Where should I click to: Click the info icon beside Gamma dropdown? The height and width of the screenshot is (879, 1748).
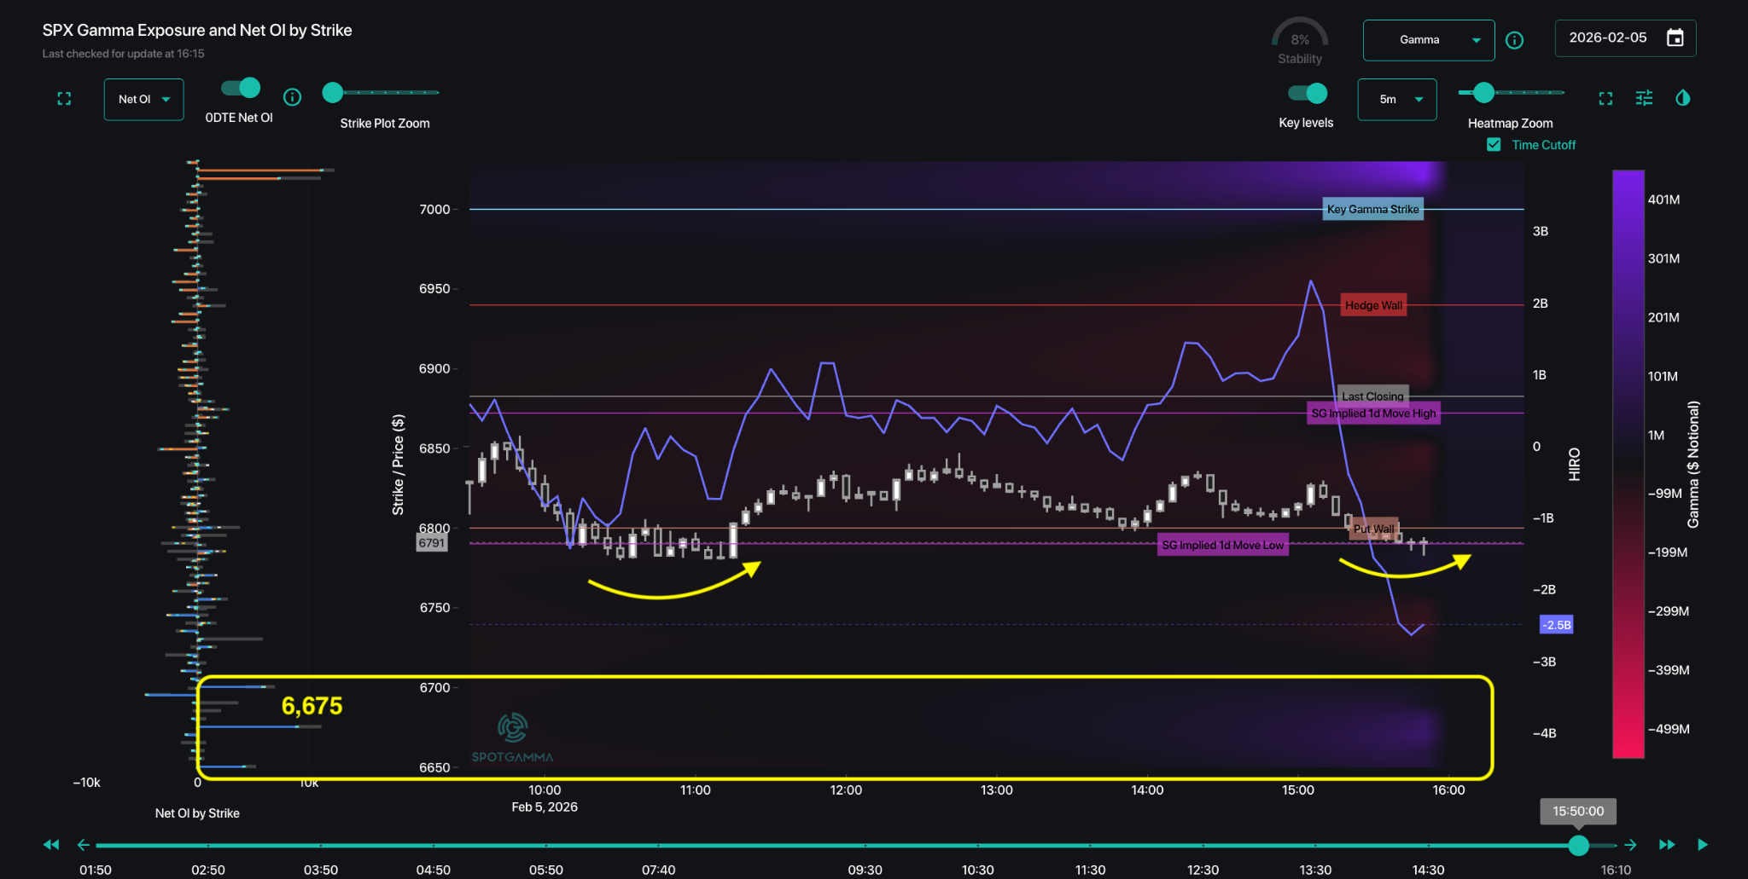point(1515,40)
